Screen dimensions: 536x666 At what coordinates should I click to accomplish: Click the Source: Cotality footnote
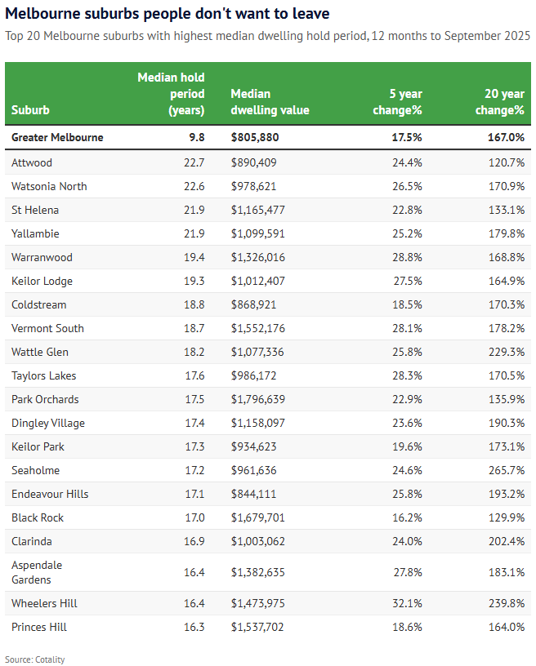click(x=35, y=659)
